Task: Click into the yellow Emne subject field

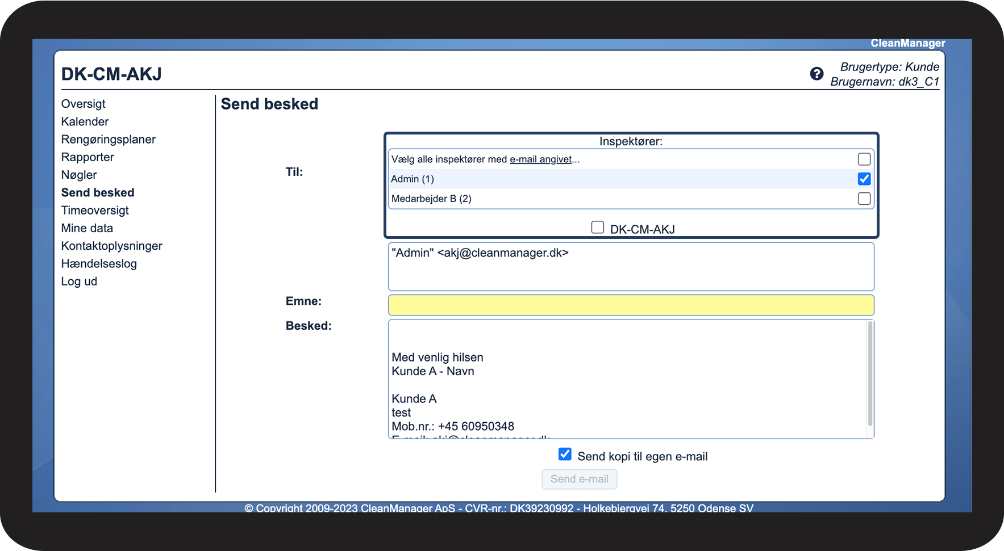Action: coord(631,305)
